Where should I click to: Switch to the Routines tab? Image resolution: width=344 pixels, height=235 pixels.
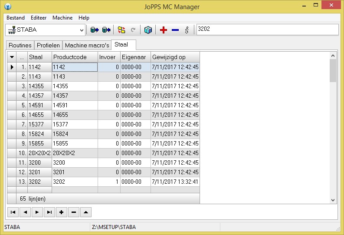pos(20,45)
